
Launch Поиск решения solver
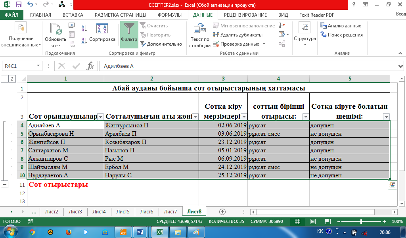click(341, 35)
